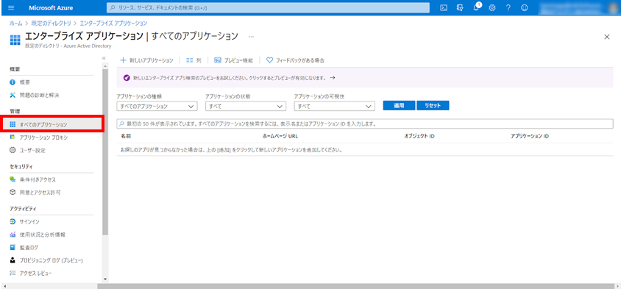Click the sidebar vertical scrollbar thumb

tap(105, 152)
